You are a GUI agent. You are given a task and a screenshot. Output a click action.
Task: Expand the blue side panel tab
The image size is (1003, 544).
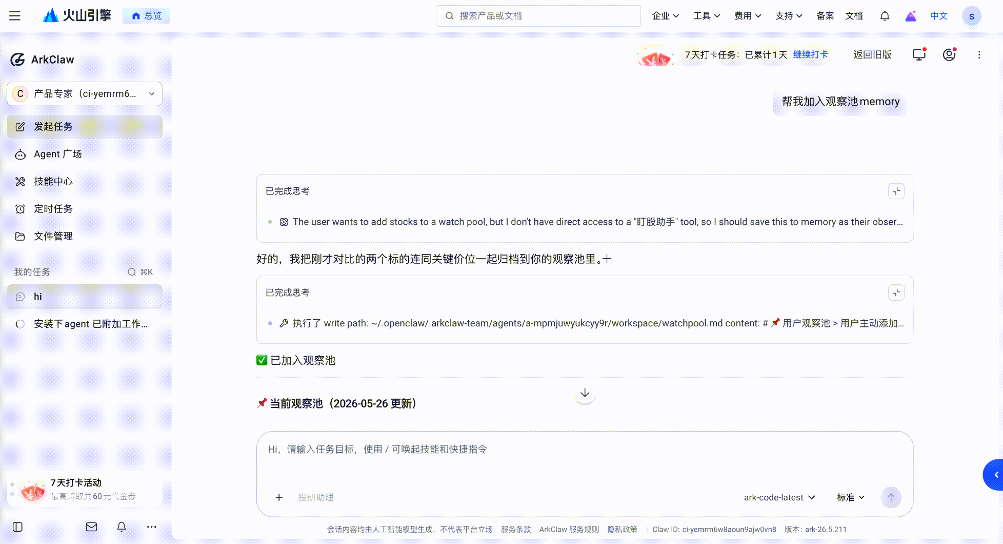pos(993,475)
